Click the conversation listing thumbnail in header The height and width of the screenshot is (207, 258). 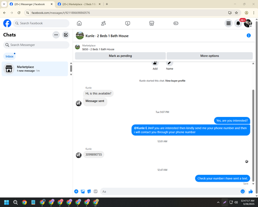pos(80,36)
